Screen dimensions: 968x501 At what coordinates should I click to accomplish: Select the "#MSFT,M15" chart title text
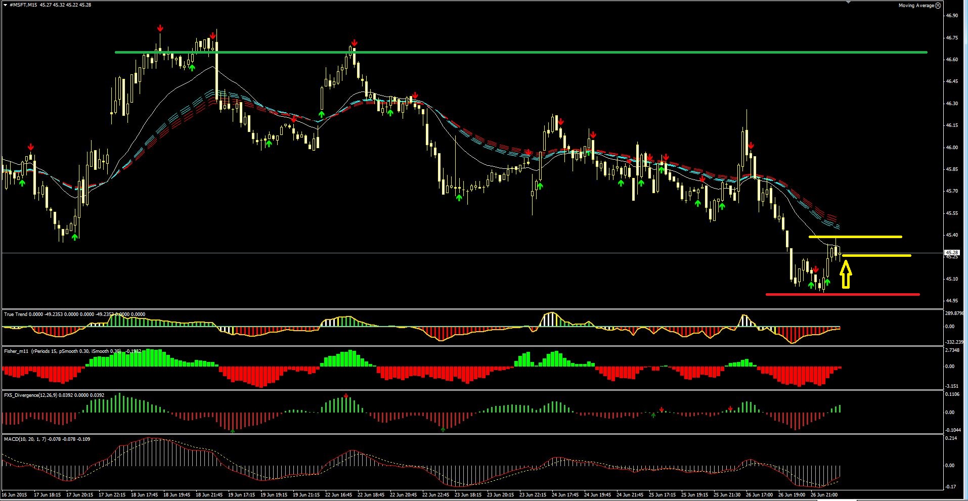pyautogui.click(x=23, y=5)
